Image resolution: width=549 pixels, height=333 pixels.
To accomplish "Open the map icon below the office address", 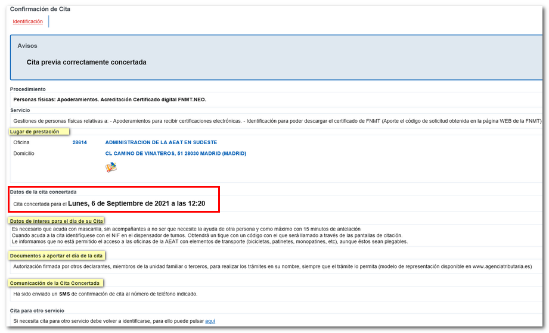I will tap(111, 167).
